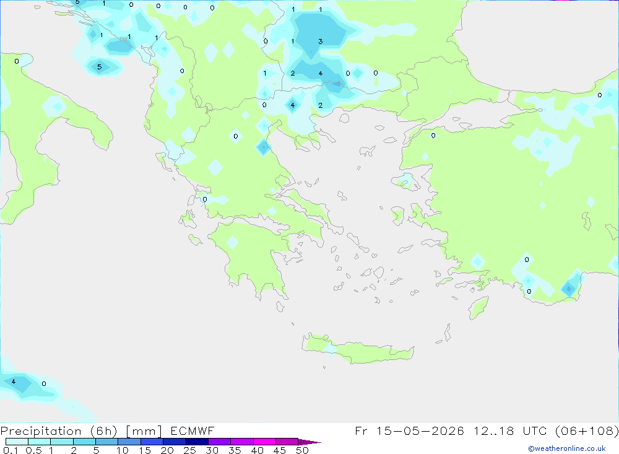Viewport: 619px width, 454px height.
Task: Click the 30–35 mm purple legend swatch
Action: [220, 442]
